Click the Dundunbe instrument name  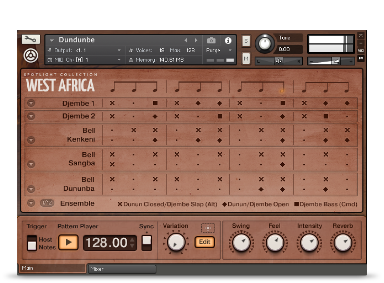[77, 40]
